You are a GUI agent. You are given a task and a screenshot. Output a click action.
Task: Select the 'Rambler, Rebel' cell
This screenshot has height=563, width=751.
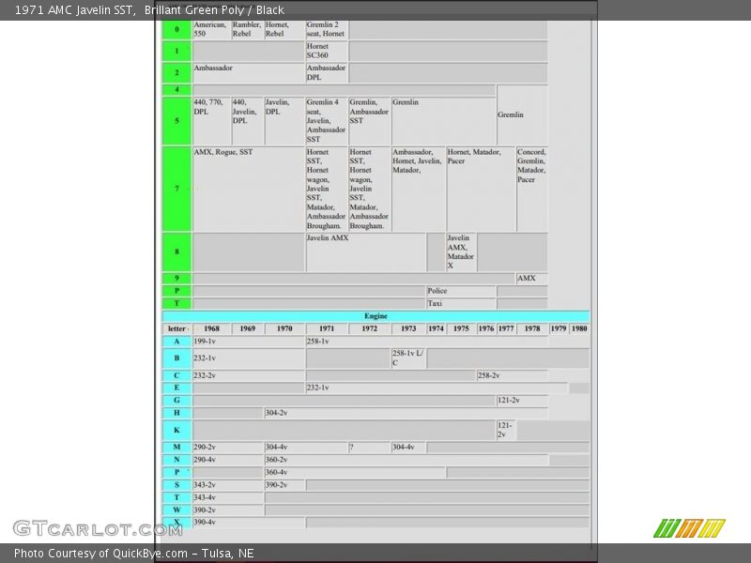coord(248,30)
